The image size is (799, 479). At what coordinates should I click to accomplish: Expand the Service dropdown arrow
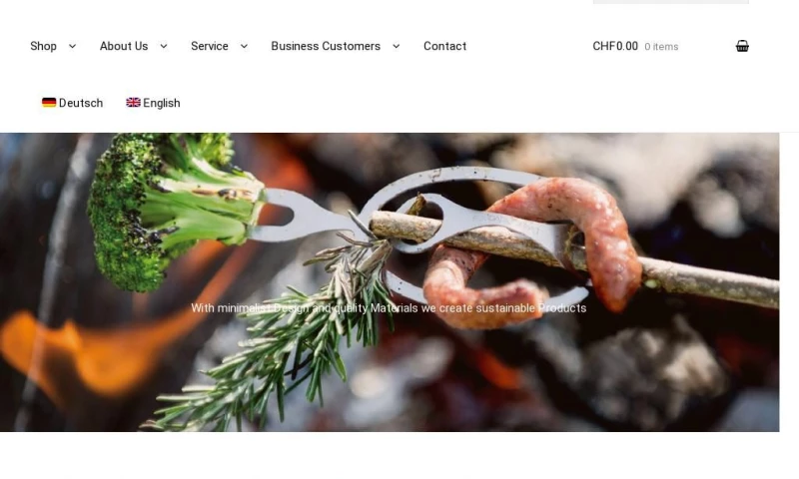244,46
